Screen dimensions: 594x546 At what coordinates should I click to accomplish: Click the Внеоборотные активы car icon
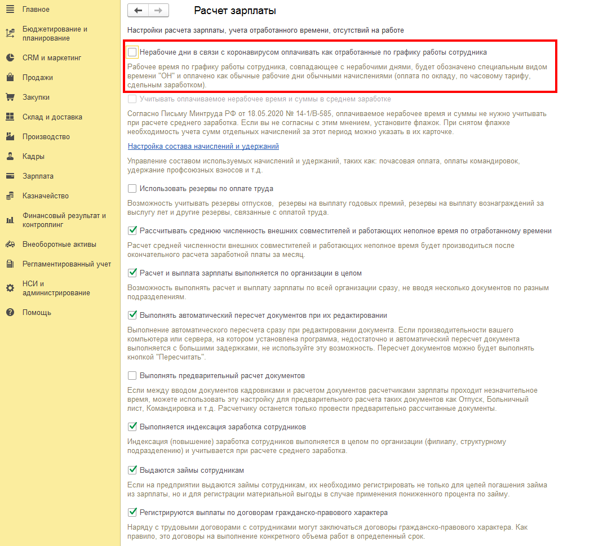coord(10,244)
